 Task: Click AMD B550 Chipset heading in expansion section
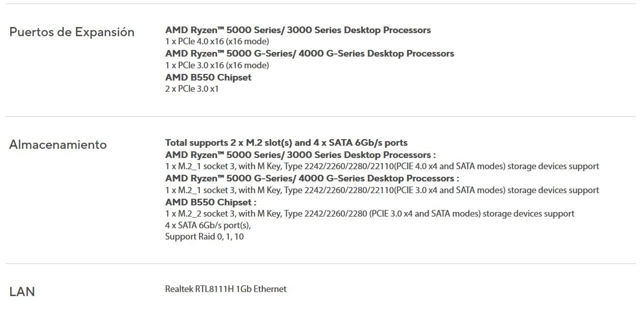click(208, 77)
